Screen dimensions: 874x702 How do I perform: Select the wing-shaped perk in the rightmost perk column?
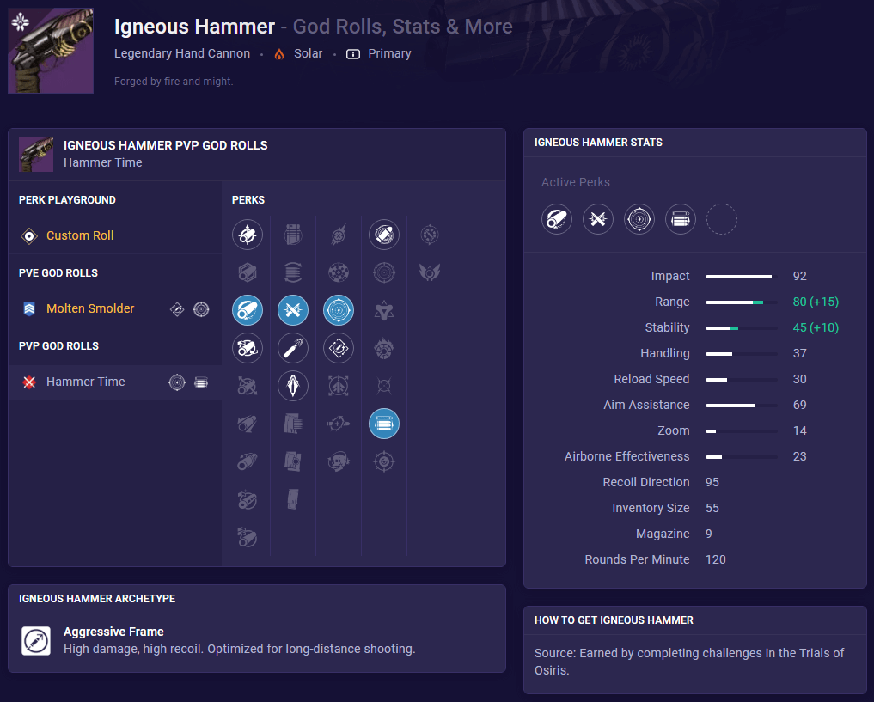click(430, 272)
